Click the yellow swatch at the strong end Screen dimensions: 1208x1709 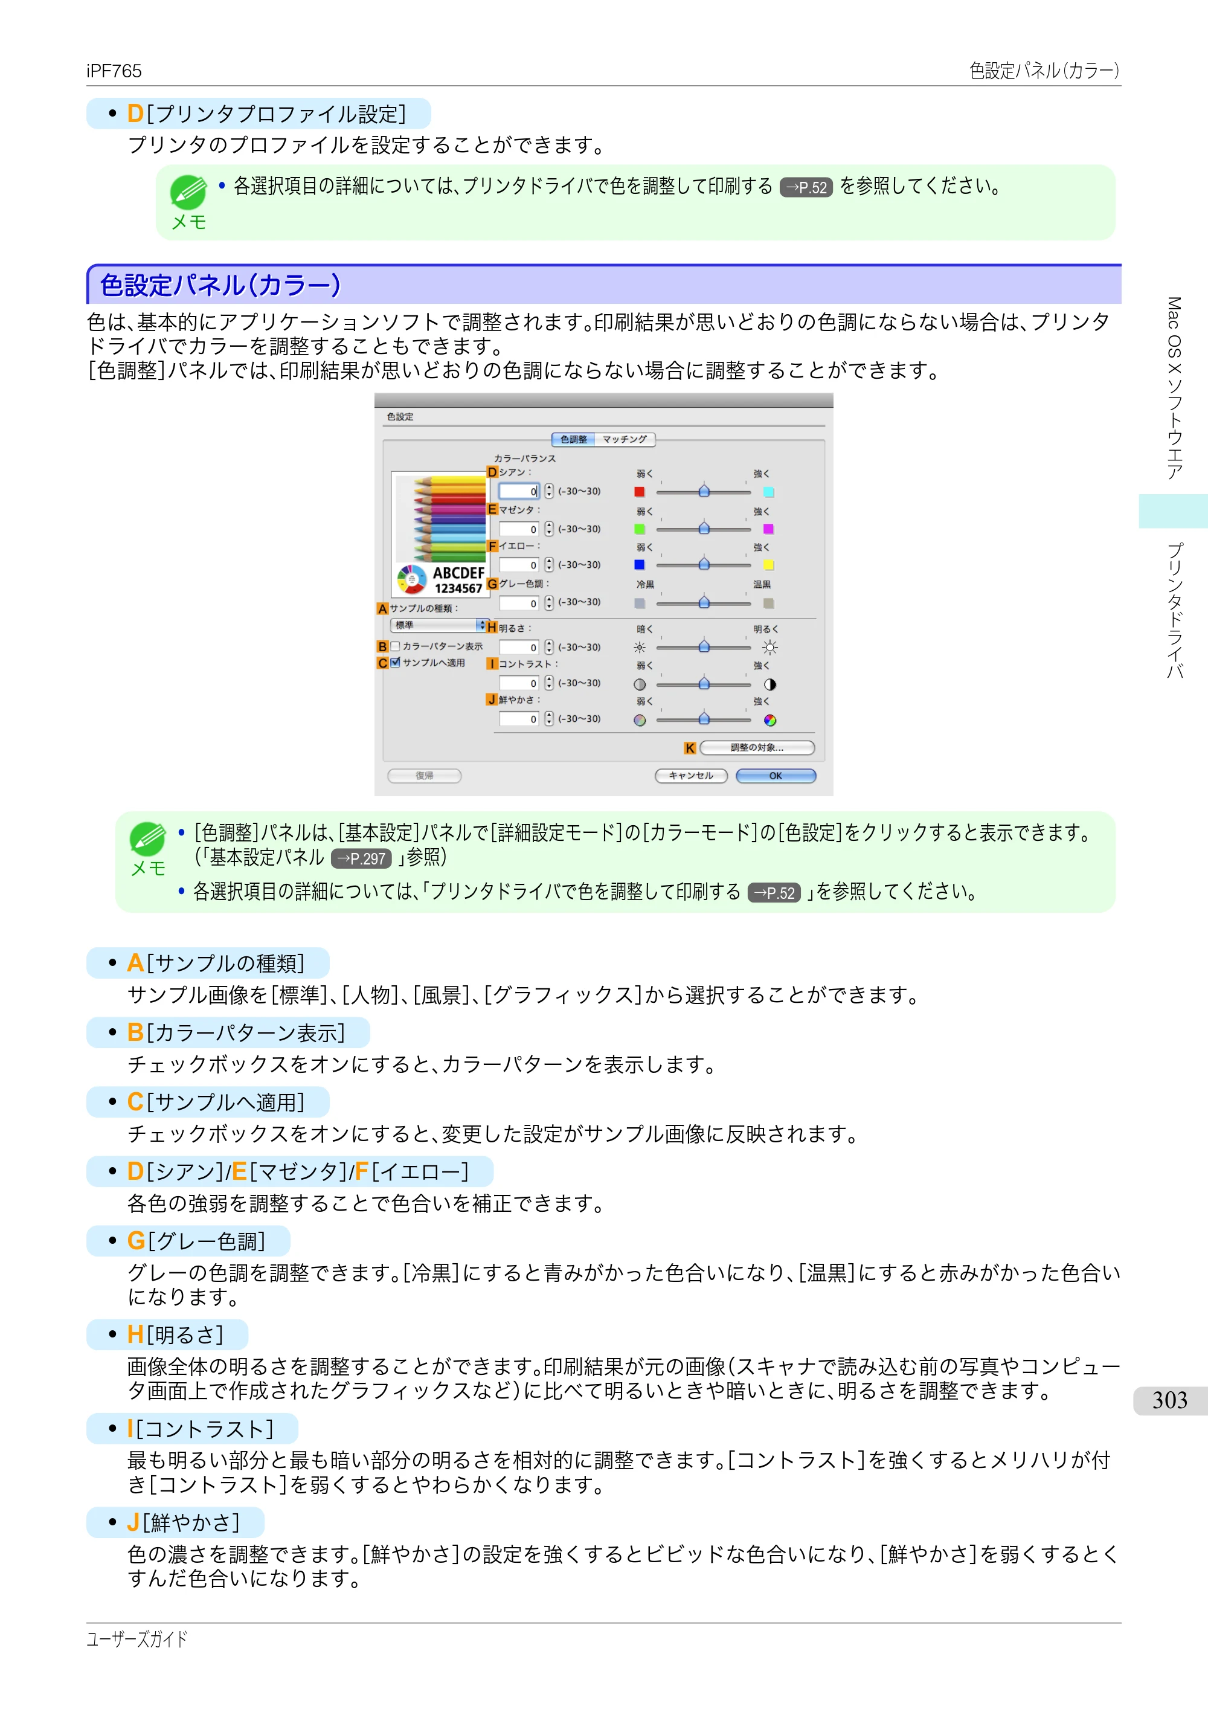tap(769, 564)
